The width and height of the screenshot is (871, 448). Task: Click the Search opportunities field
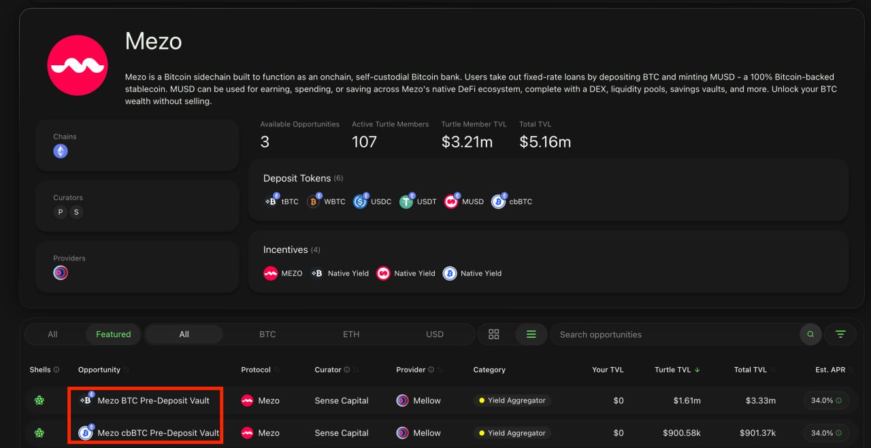(x=674, y=334)
